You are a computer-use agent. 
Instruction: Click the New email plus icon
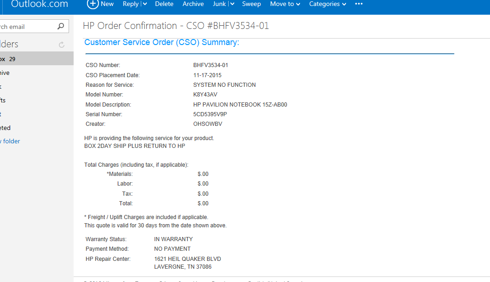[92, 4]
